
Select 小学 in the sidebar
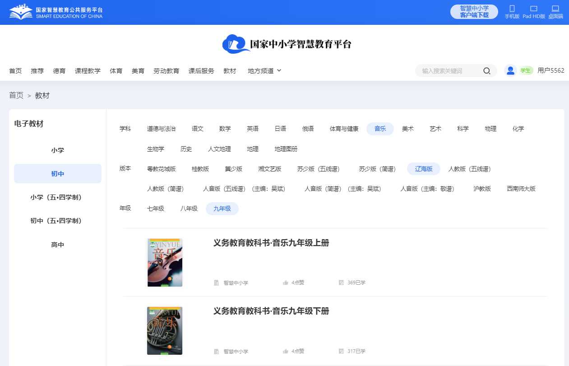[x=58, y=150]
